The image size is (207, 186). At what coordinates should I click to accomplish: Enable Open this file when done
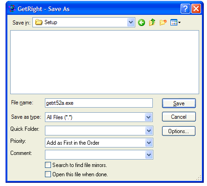click(48, 174)
